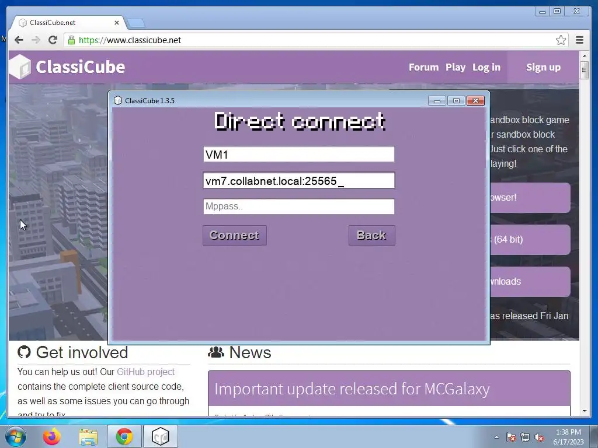Screen dimensions: 598x448
Task: Click the people icon beside News
Action: pyautogui.click(x=216, y=352)
